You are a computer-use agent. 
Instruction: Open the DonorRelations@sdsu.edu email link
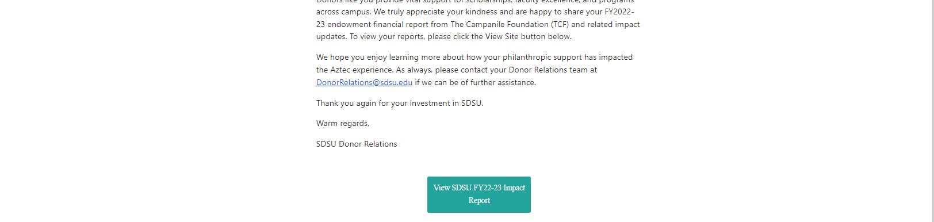click(364, 82)
